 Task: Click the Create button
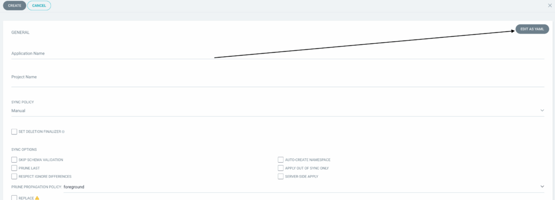click(x=15, y=5)
